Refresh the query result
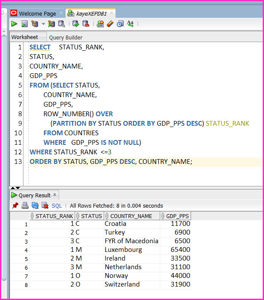The height and width of the screenshot is (300, 264). [35, 205]
